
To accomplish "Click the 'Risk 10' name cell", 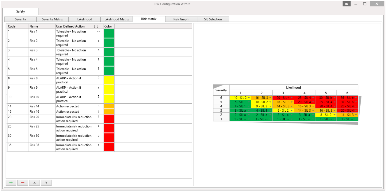I will 42,99.
